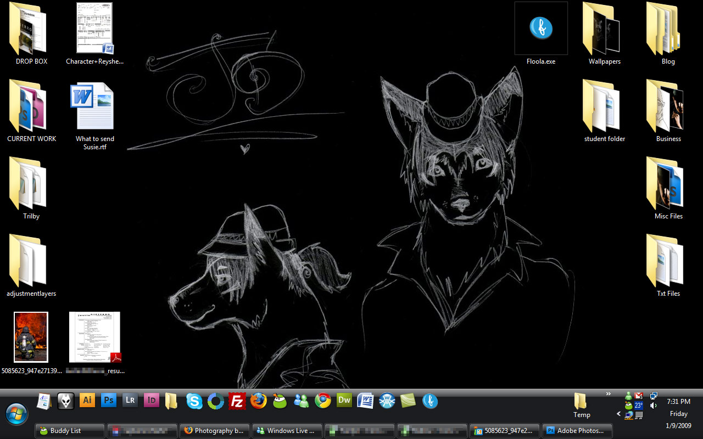The image size is (703, 439).
Task: Click the globe network connection tray icon
Action: point(629,415)
